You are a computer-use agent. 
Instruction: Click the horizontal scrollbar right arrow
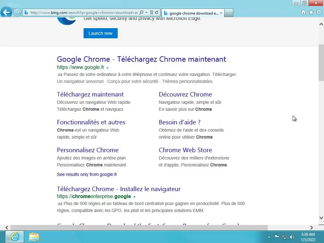pyautogui.click(x=311, y=227)
